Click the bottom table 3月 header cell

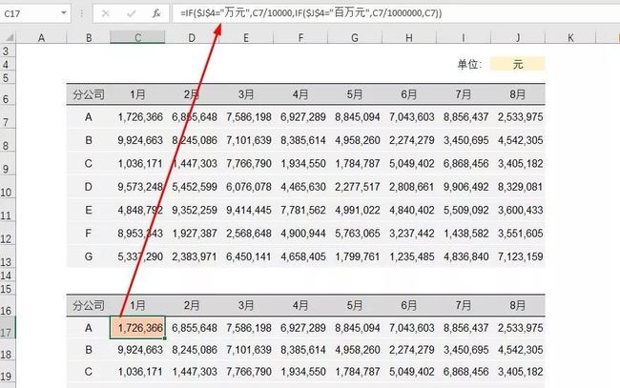pos(246,305)
